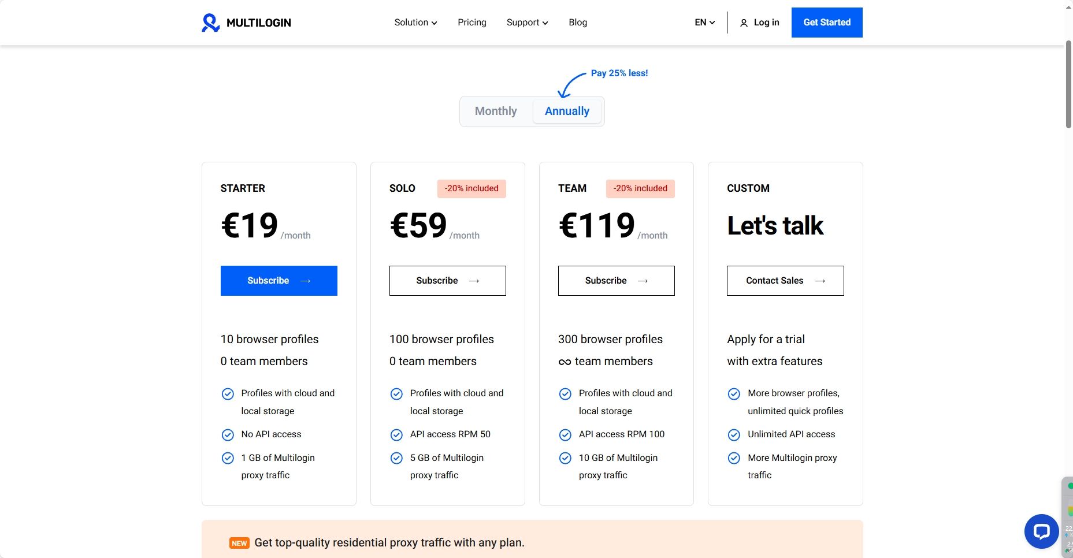Click the page vertical scrollbar
1073x558 pixels.
click(1068, 84)
